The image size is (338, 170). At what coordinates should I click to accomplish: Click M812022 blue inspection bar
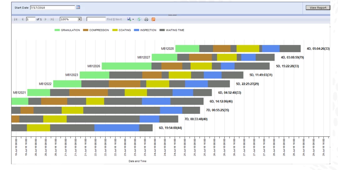click(x=196, y=84)
